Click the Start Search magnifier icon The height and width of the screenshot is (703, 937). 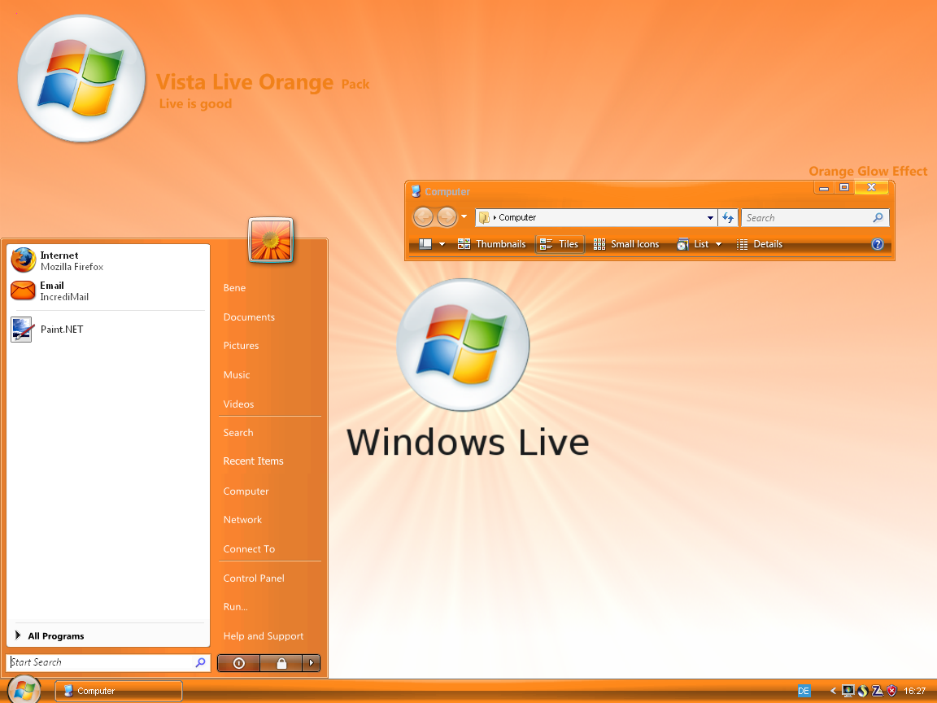[x=201, y=662]
